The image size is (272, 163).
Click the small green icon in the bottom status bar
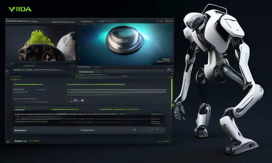click(31, 141)
